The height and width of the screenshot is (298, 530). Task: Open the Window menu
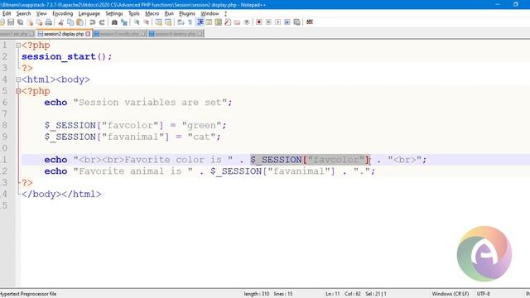(x=210, y=13)
